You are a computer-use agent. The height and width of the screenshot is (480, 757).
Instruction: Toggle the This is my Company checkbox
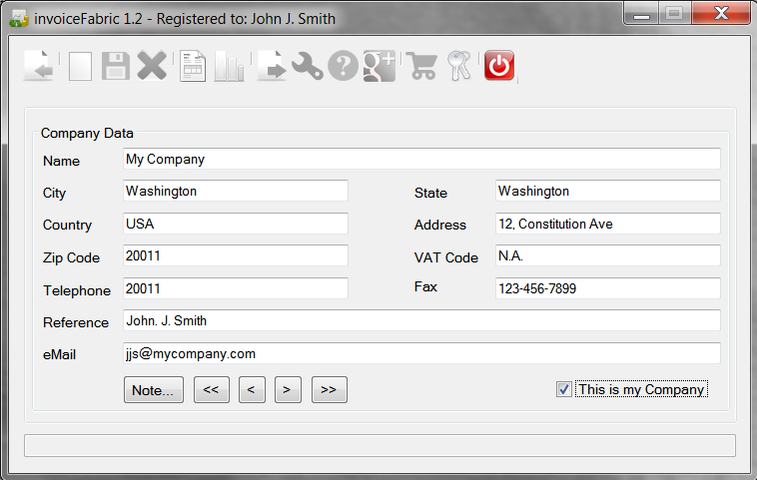point(563,389)
